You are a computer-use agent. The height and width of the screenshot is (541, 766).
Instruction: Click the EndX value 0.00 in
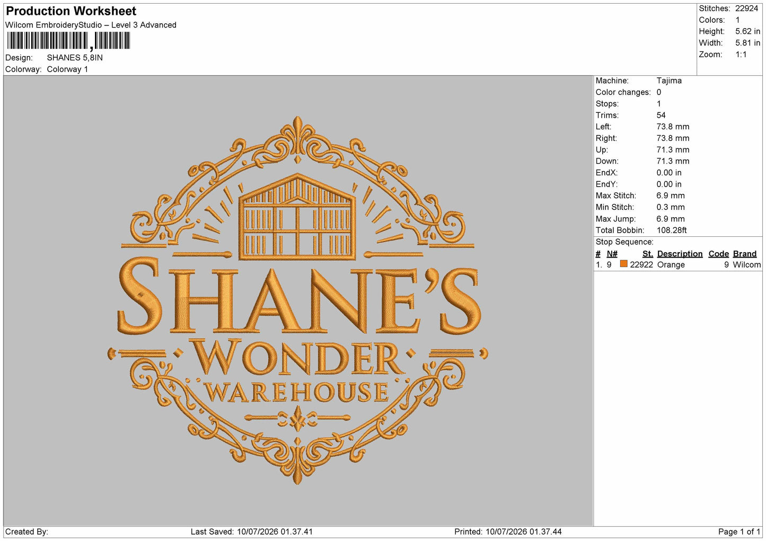(669, 173)
